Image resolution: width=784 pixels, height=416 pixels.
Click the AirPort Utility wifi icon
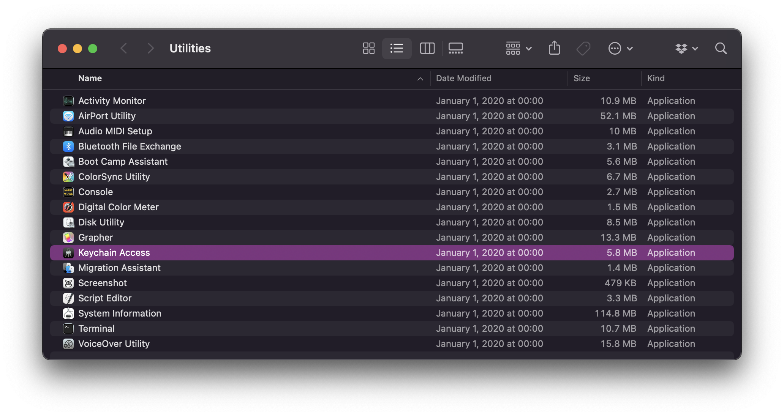tap(68, 116)
